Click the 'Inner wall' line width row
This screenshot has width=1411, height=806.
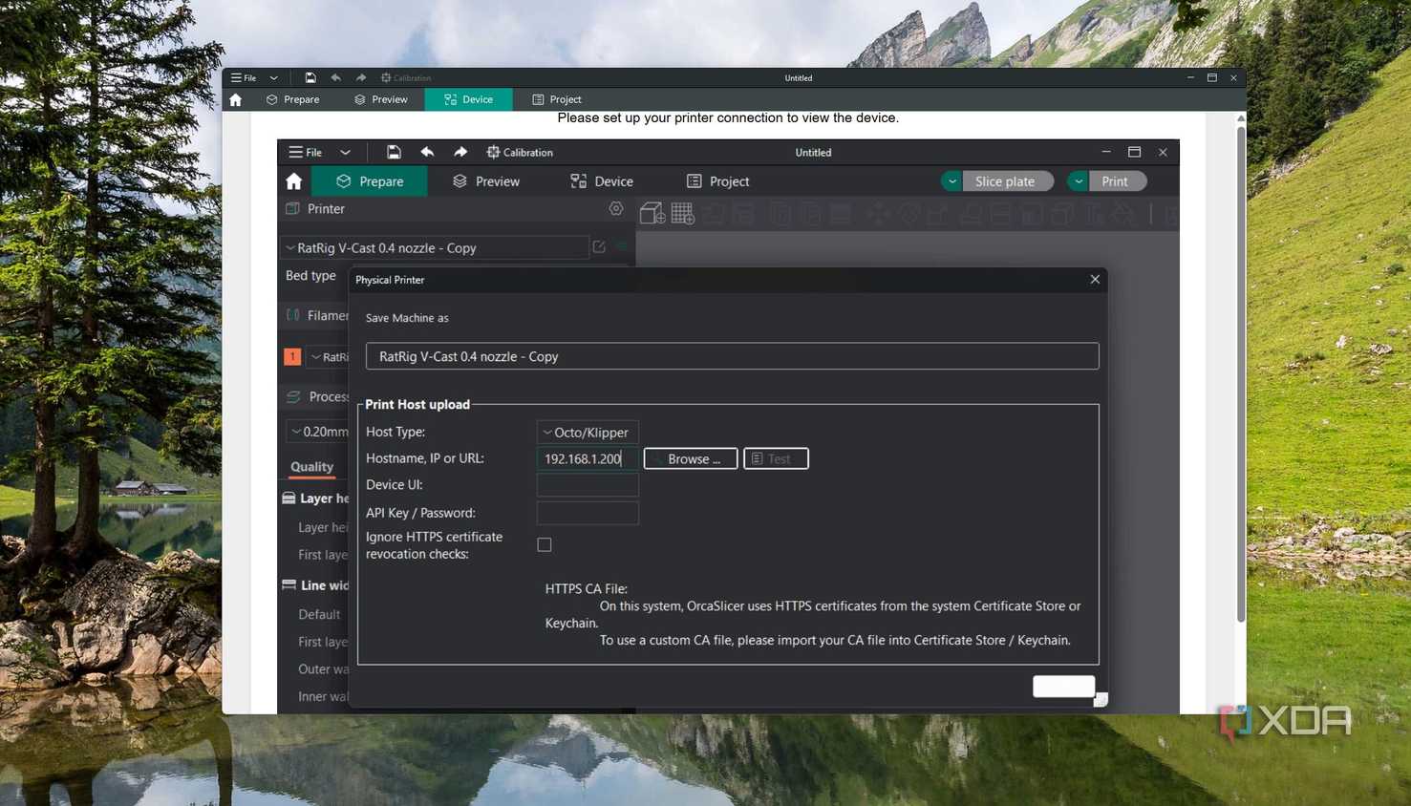[323, 696]
